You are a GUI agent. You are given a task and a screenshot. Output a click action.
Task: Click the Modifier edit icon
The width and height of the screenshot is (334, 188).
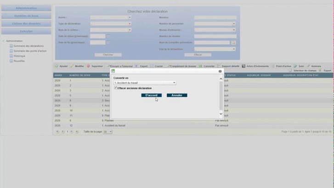72,66
